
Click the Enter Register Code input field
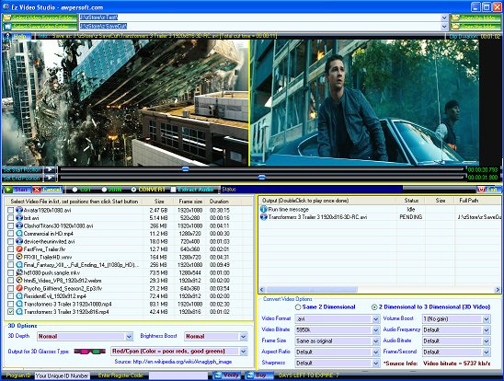[178, 375]
